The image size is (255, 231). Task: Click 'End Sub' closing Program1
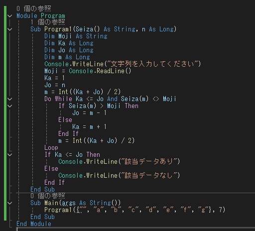42,190
